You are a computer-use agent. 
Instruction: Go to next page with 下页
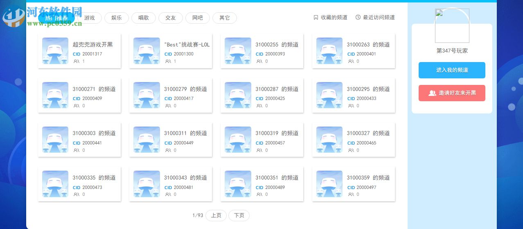tap(239, 216)
